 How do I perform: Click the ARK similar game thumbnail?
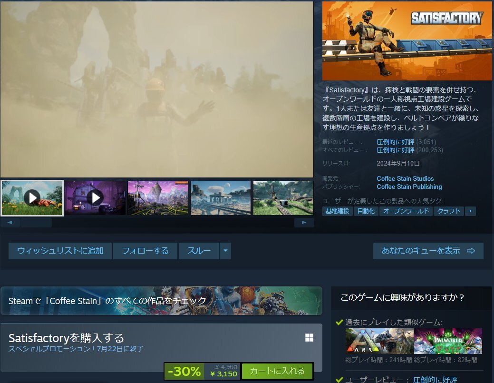click(379, 341)
